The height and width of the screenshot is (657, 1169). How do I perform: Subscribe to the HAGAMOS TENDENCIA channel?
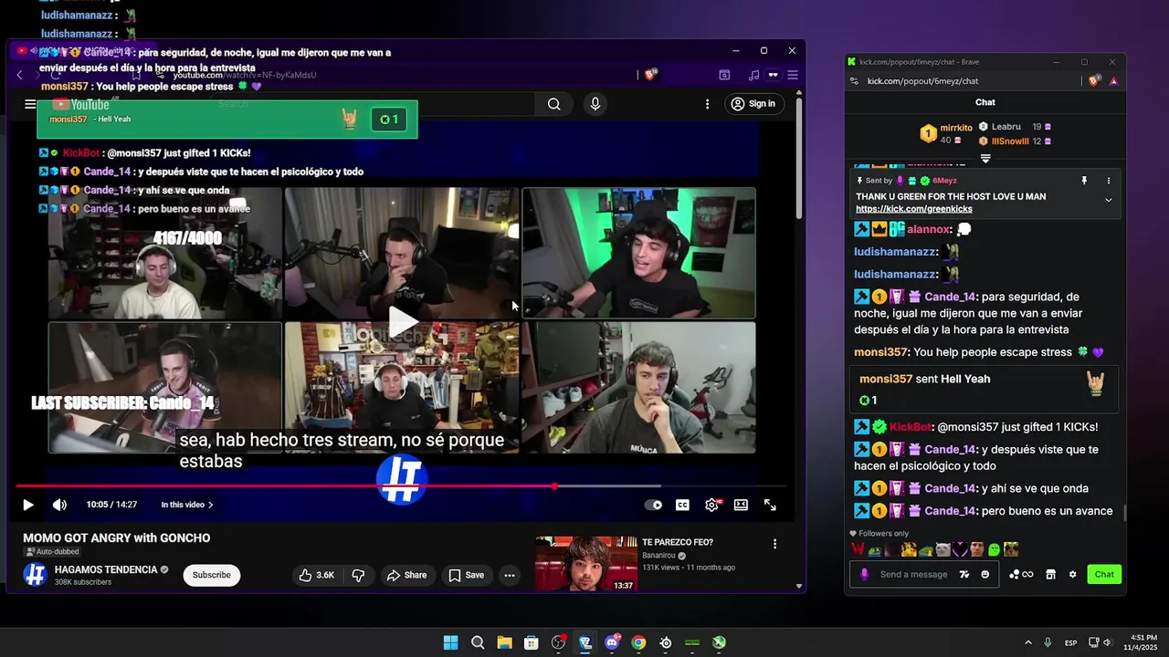tap(211, 575)
